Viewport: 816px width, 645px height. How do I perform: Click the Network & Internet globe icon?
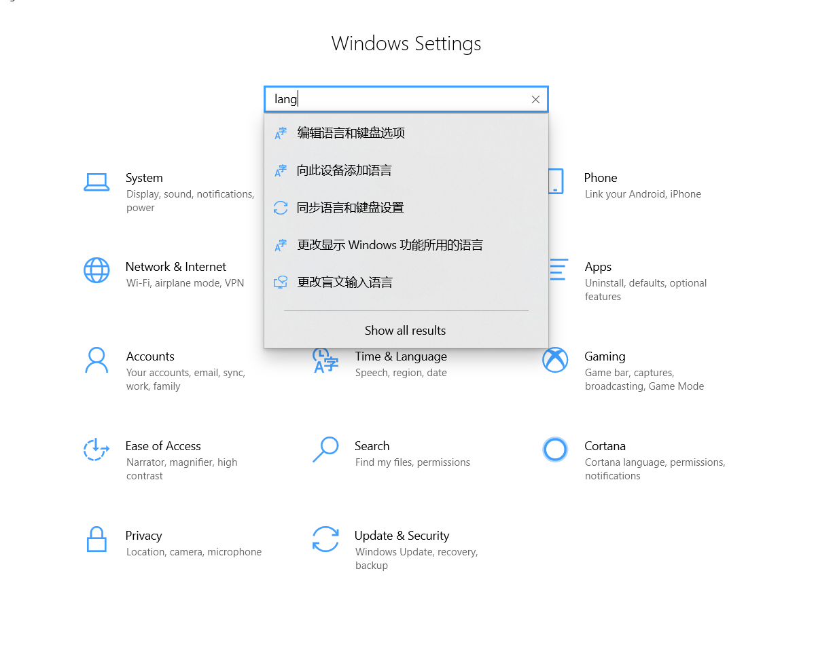pos(96,270)
